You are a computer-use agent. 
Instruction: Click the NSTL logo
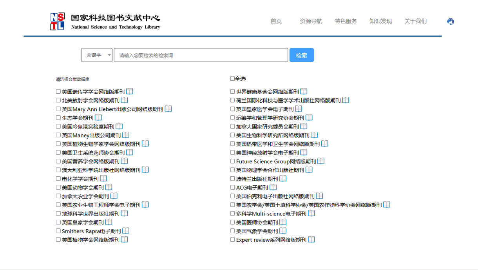click(57, 22)
